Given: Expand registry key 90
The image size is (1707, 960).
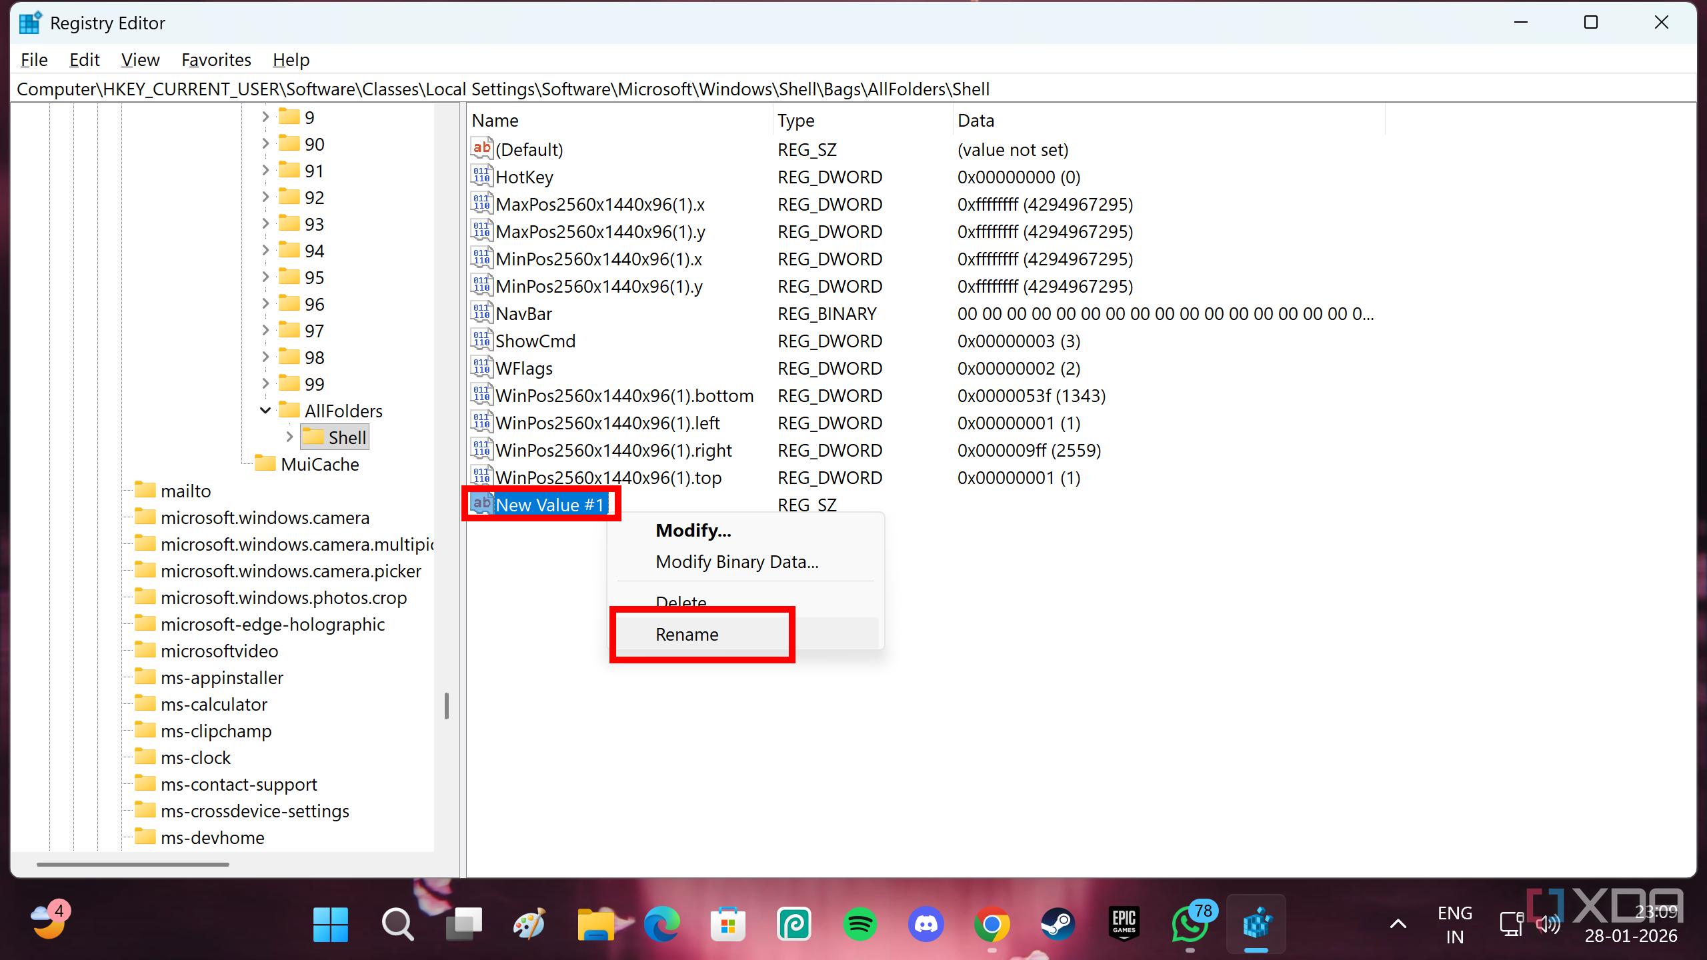Looking at the screenshot, I should coord(265,143).
